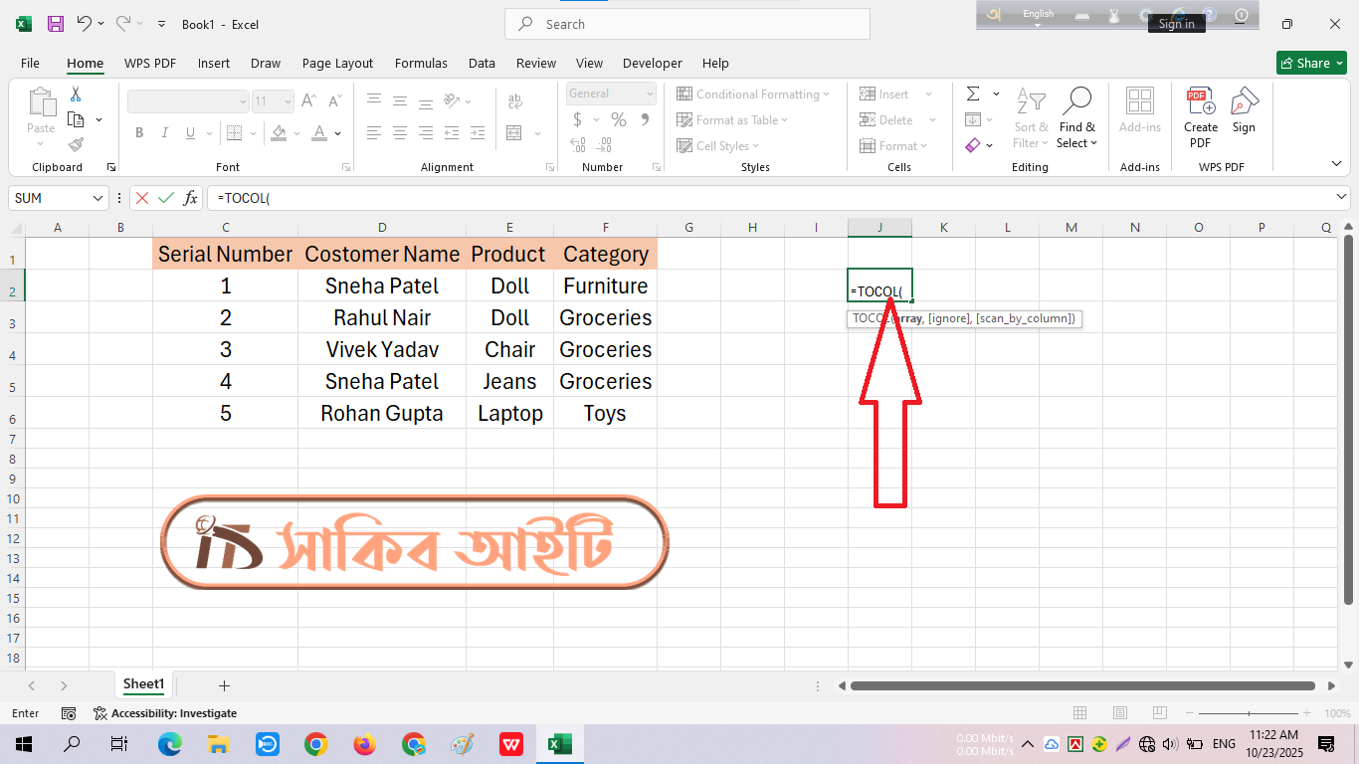Click the Sign in button
The image size is (1359, 764).
tap(1176, 24)
